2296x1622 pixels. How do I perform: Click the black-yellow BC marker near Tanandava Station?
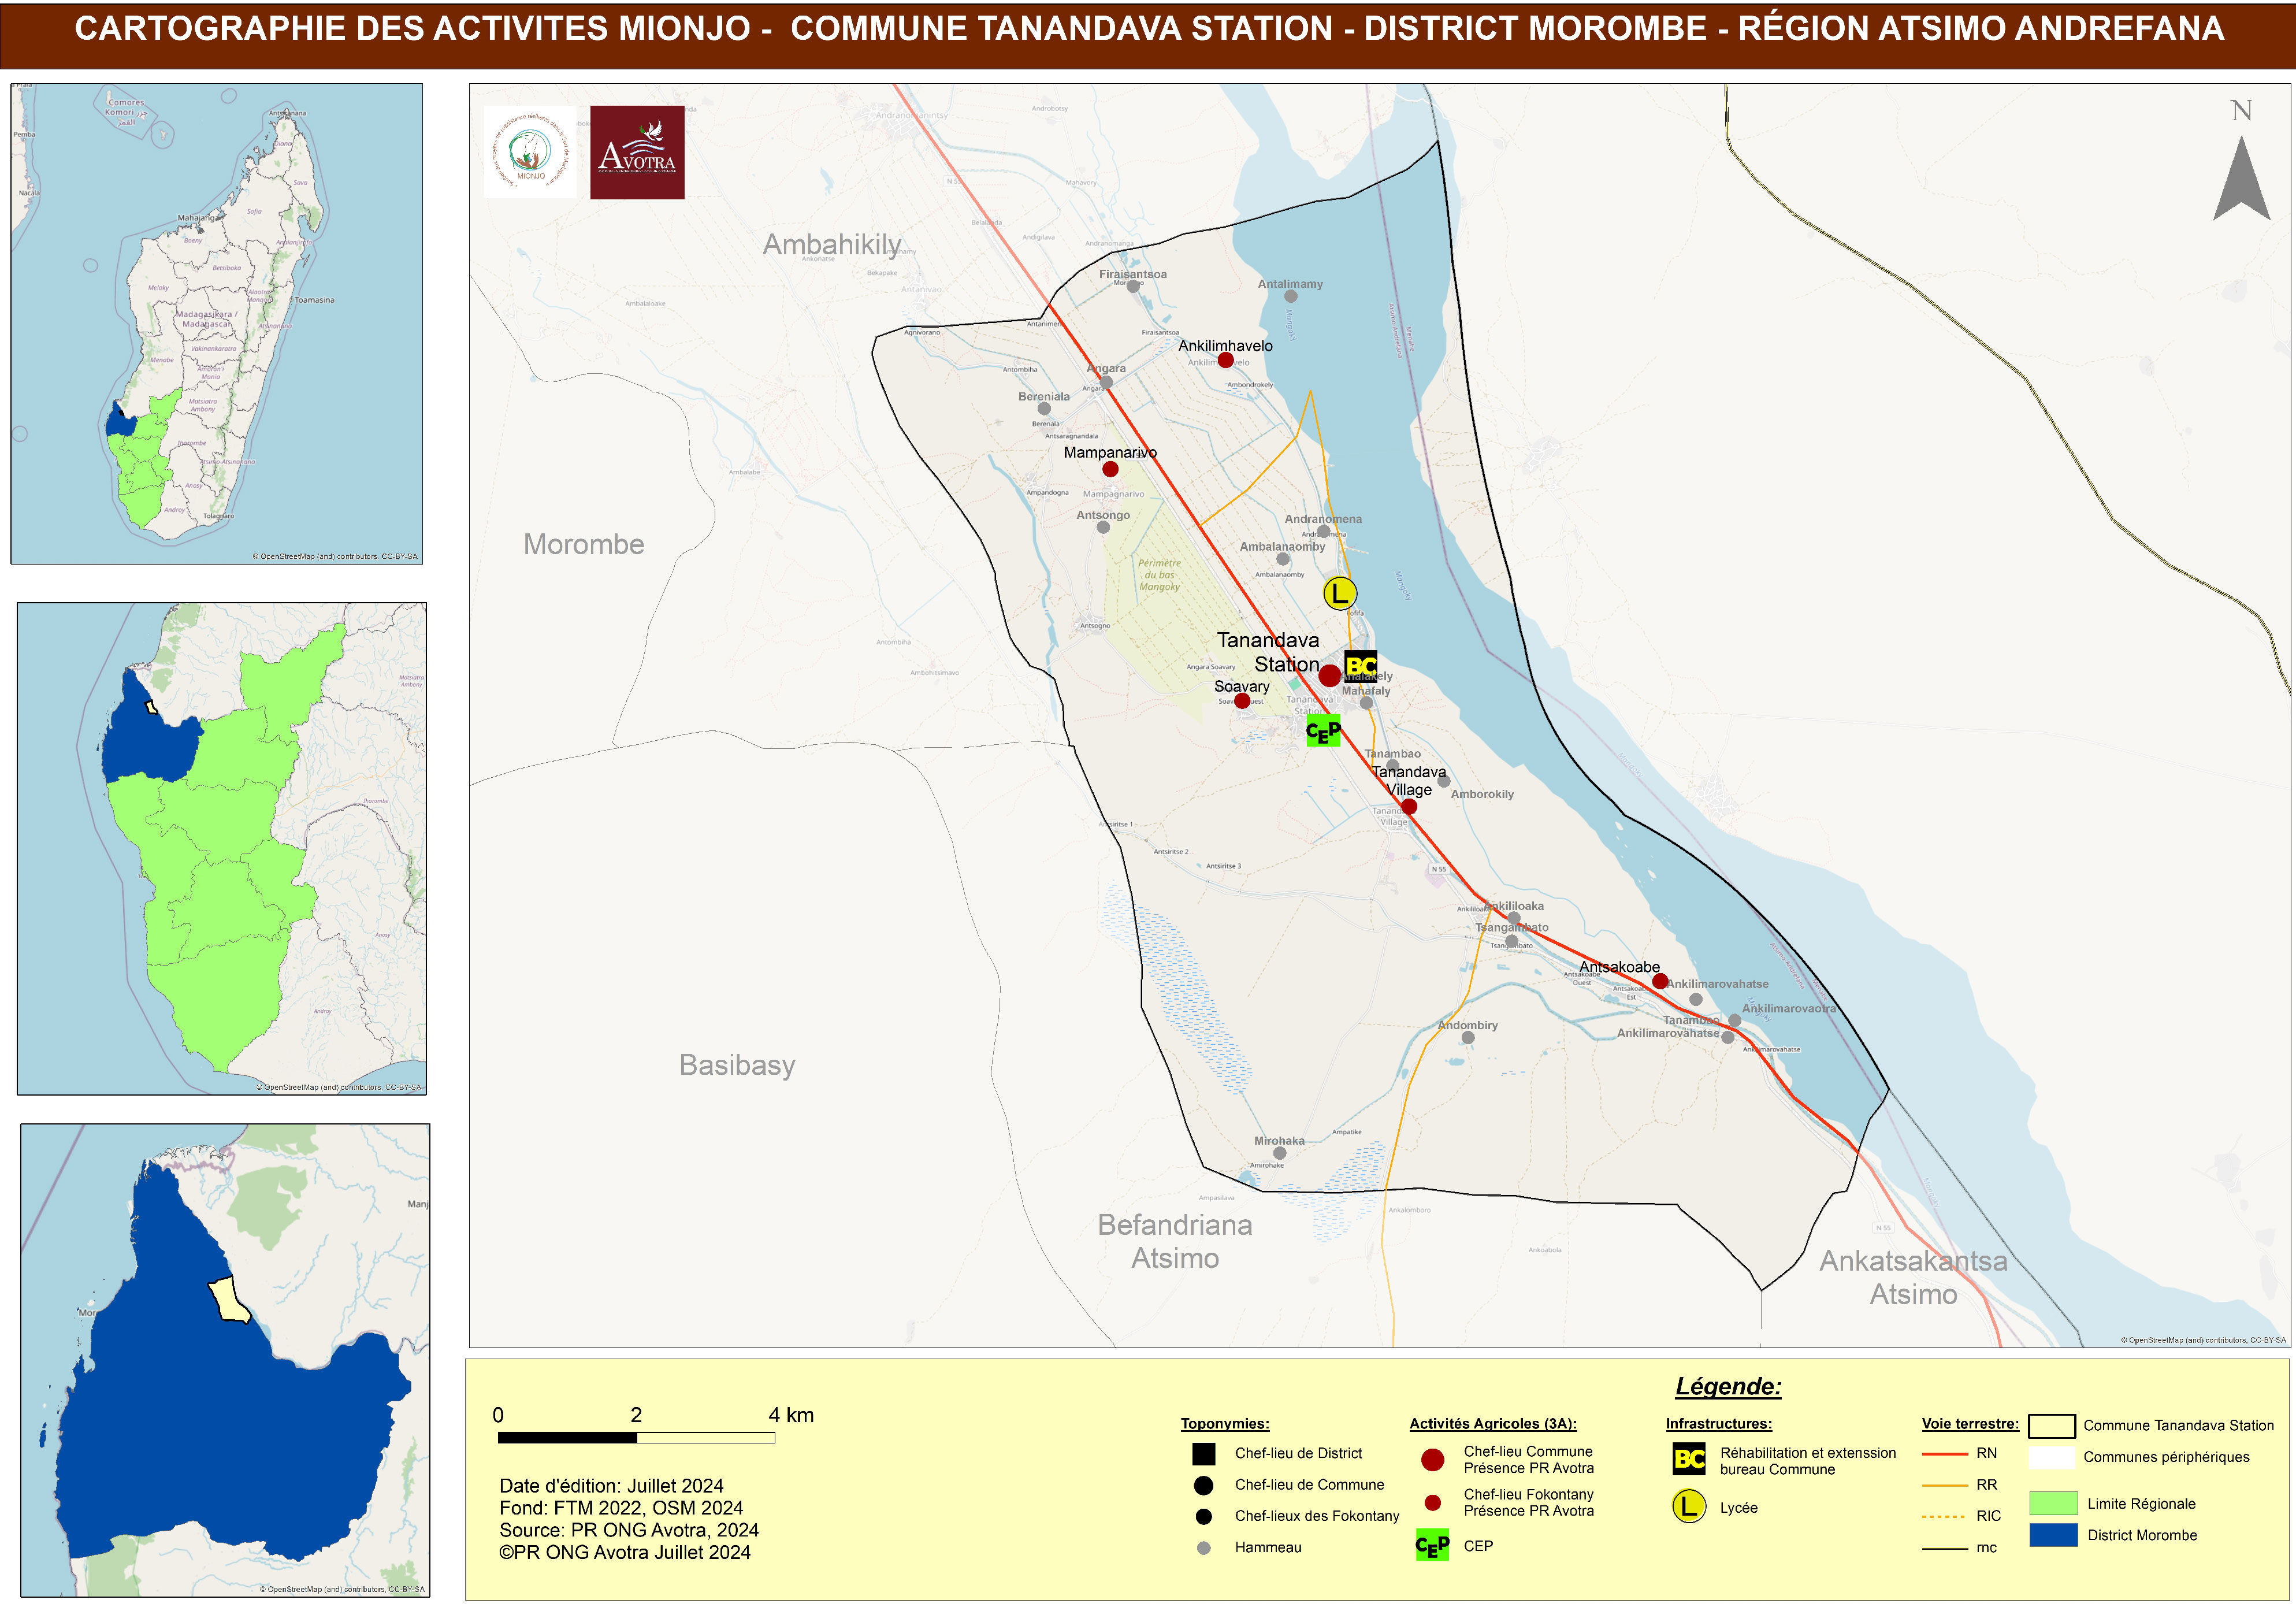(x=1360, y=666)
